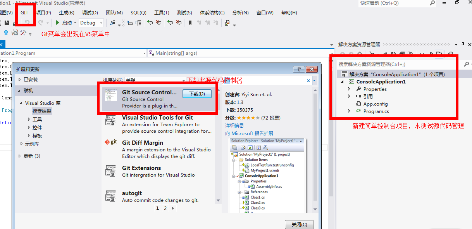Click the 详细信息 details link

pyautogui.click(x=234, y=125)
